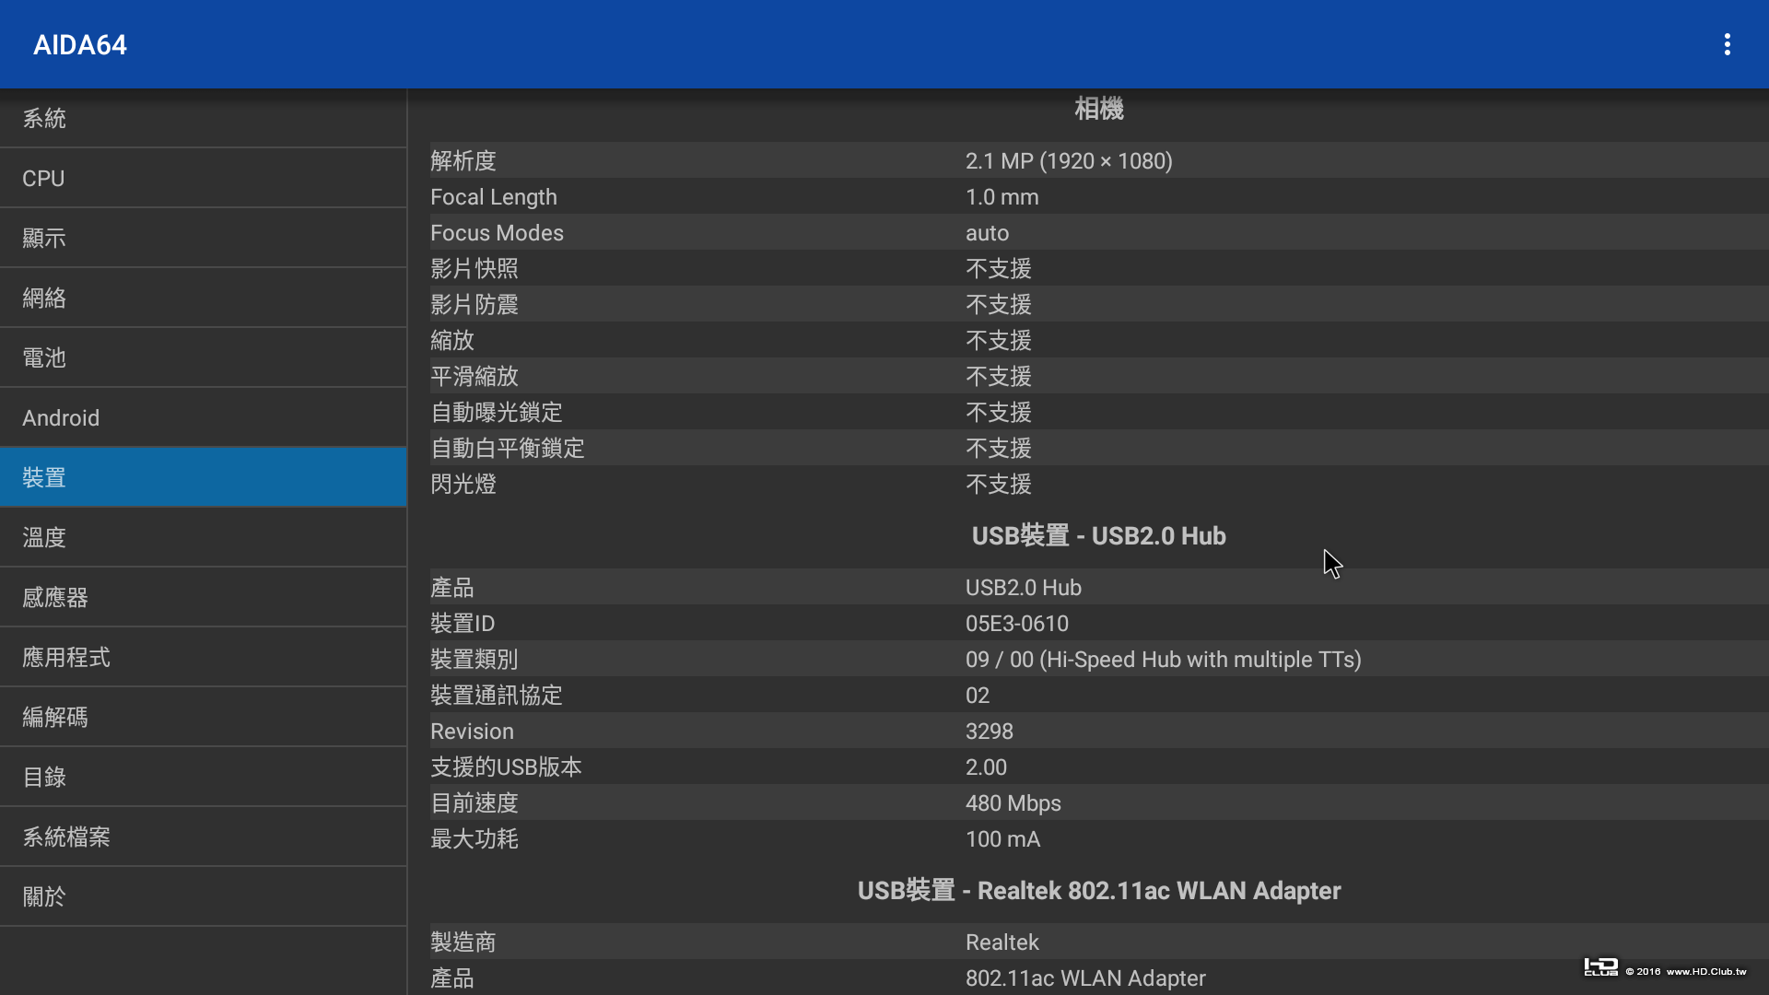Image resolution: width=1769 pixels, height=995 pixels.
Task: Select the 影片防震 row
Action: (1099, 304)
